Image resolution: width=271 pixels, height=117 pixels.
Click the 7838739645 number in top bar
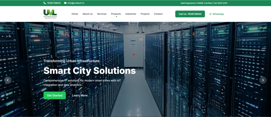tap(54, 3)
